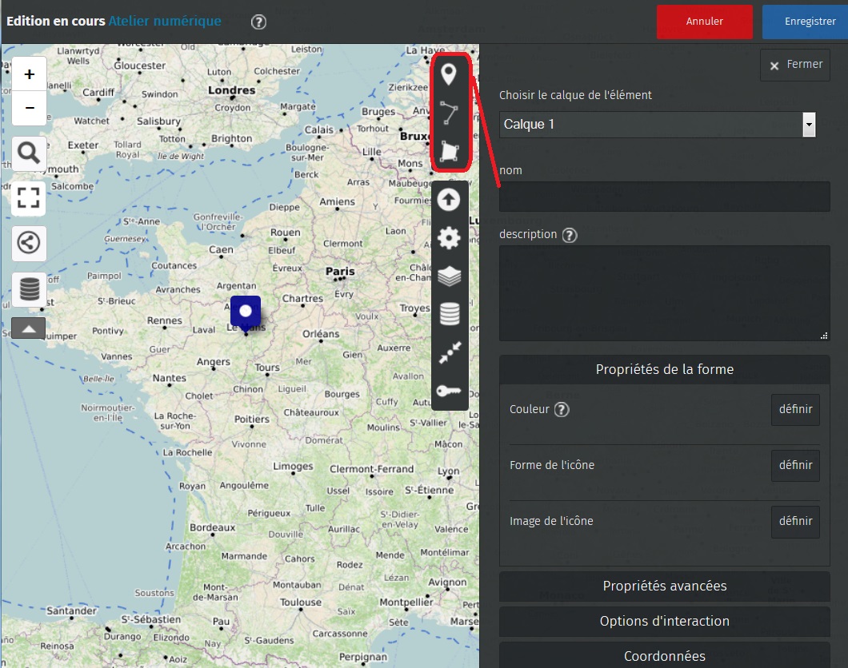Expand Propriétés avancées section
848x668 pixels.
664,586
